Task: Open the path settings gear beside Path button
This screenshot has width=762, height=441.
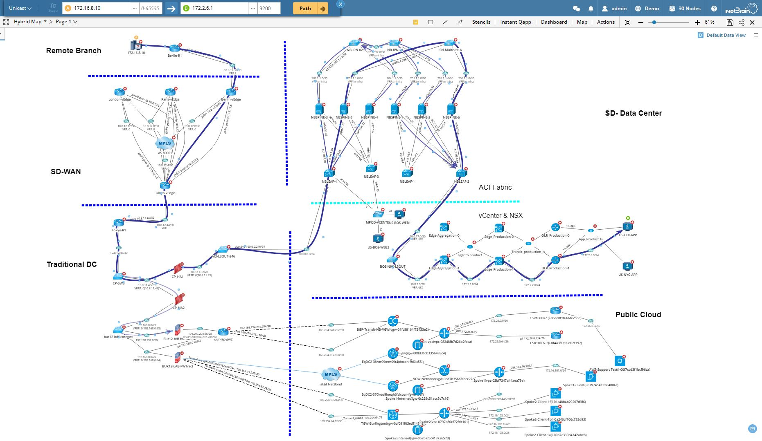Action: 322,8
